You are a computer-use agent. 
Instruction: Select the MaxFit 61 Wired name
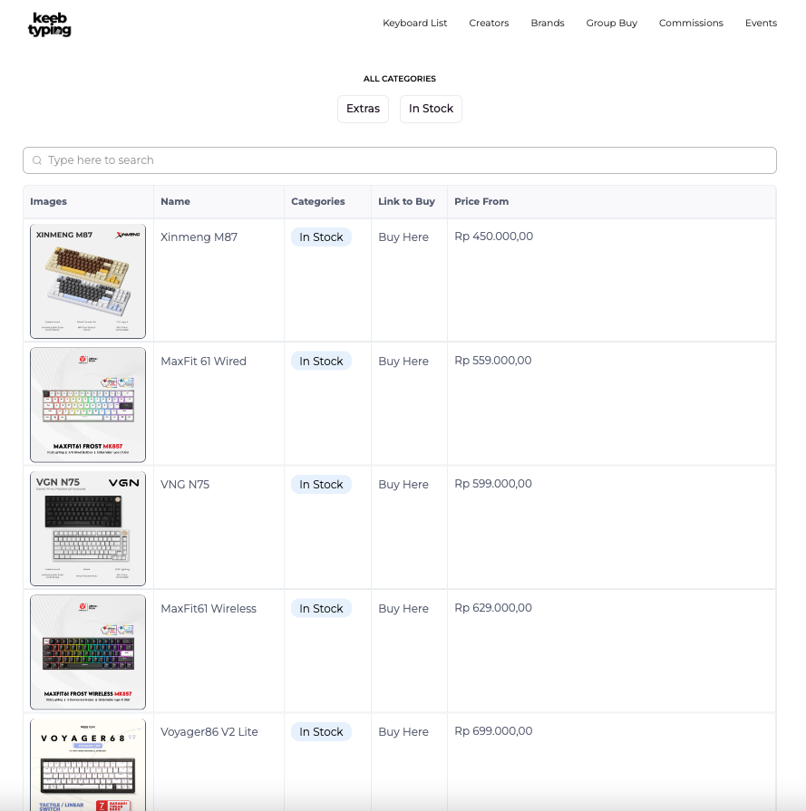pos(203,361)
